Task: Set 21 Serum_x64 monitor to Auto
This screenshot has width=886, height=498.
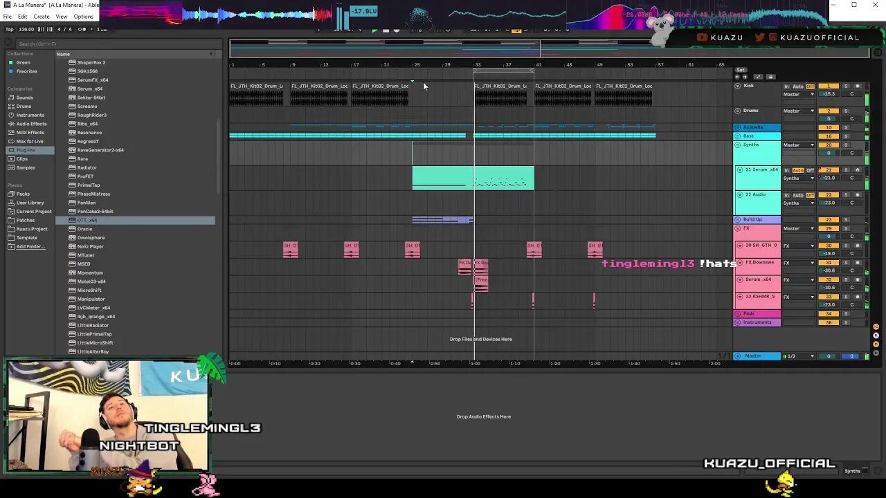Action: pyautogui.click(x=797, y=170)
